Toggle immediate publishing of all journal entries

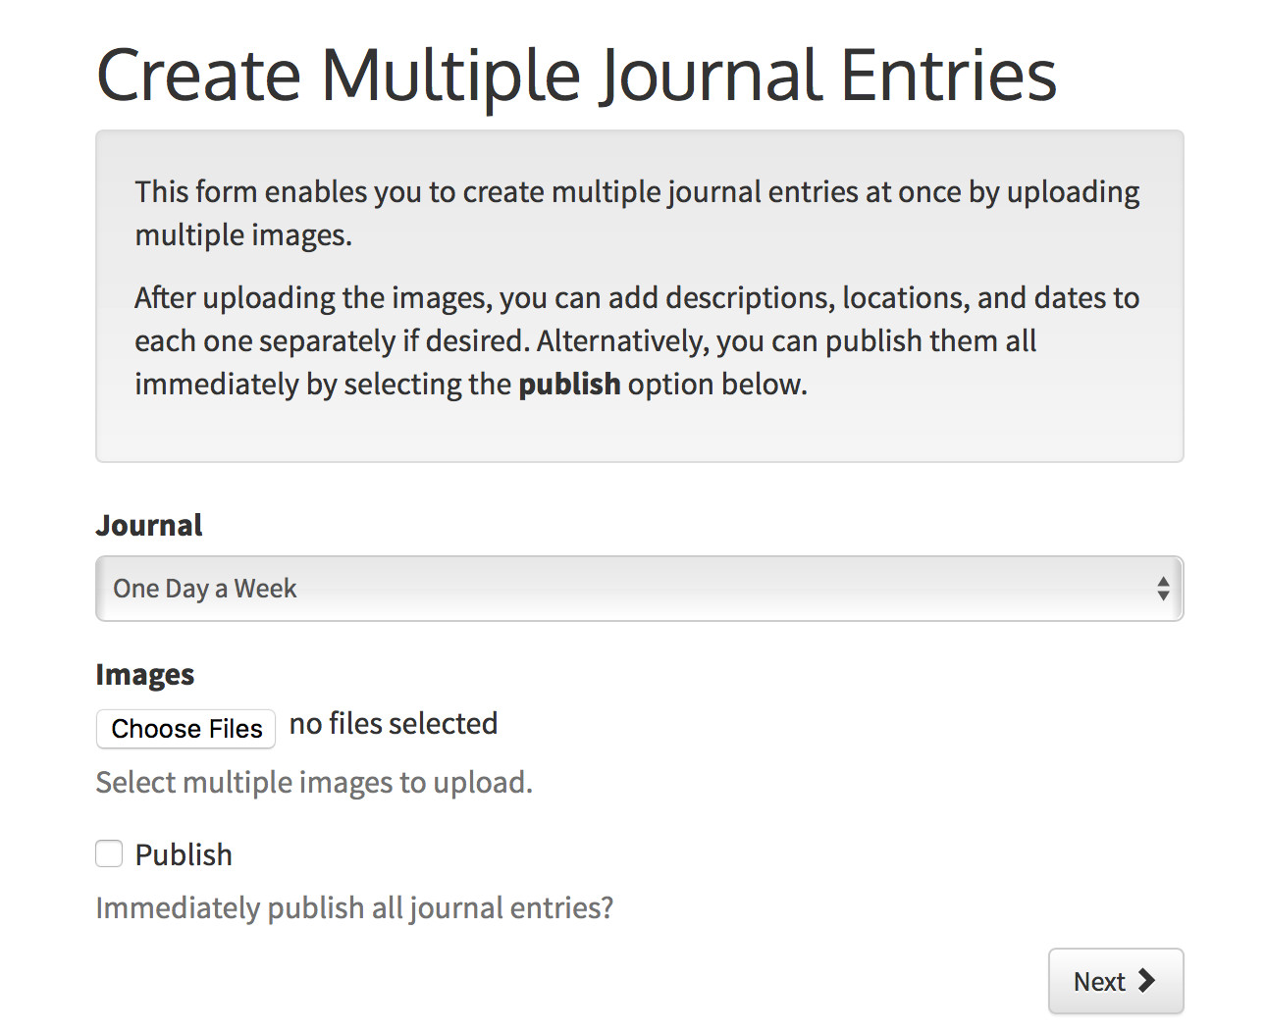(108, 853)
